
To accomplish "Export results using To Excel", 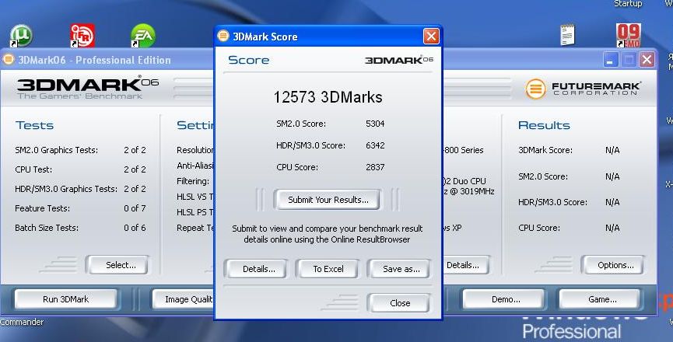I will tap(328, 269).
